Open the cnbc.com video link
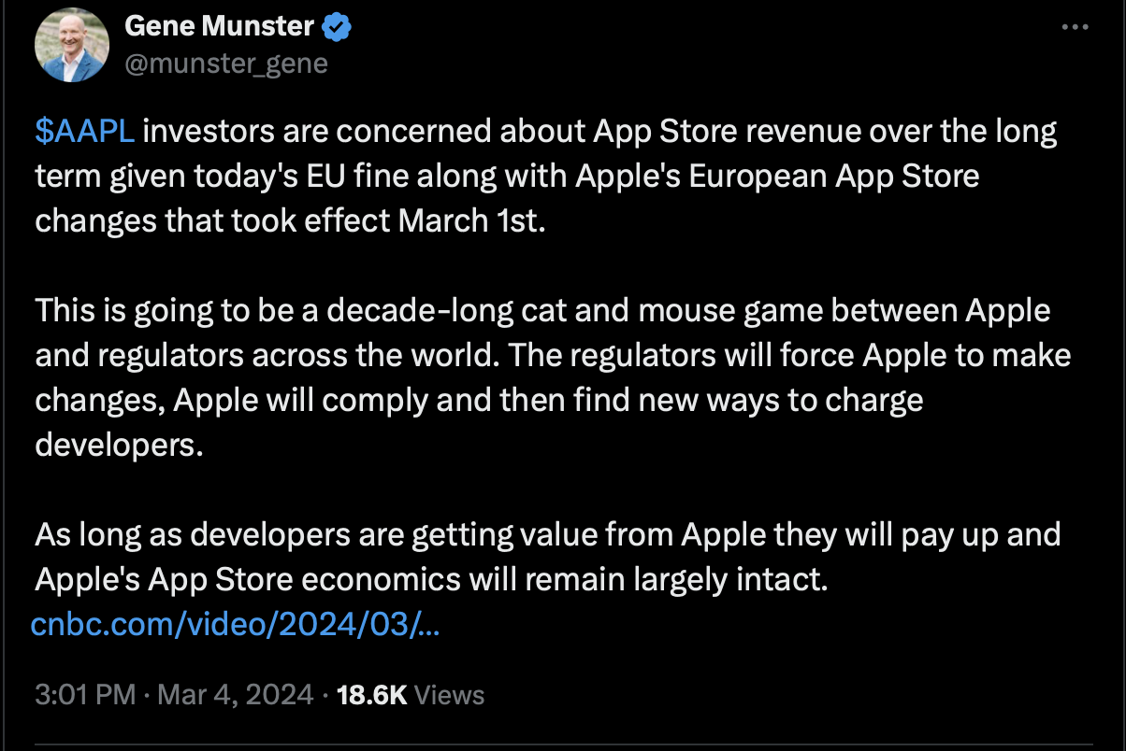Viewport: 1126px width, 751px height. (x=236, y=624)
